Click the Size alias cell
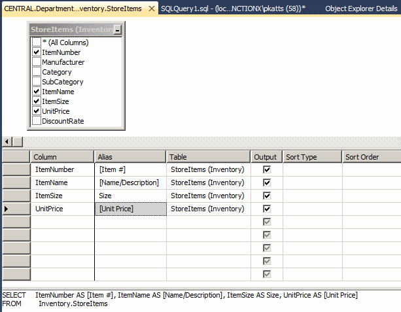 pos(130,196)
